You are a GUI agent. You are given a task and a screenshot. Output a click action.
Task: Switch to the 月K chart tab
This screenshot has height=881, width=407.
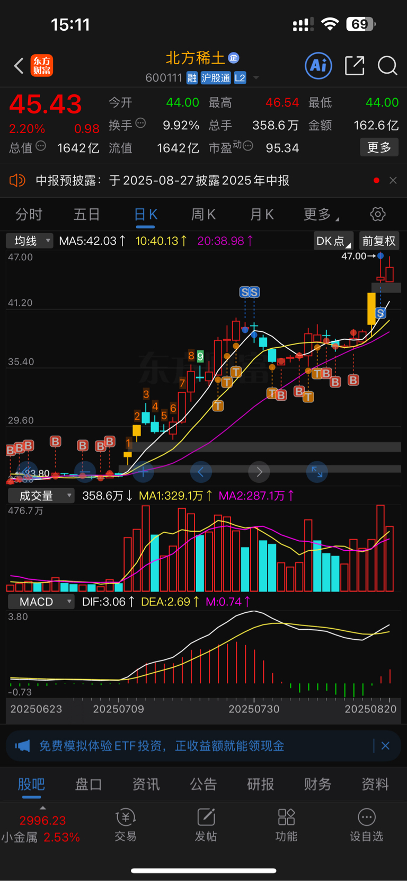(262, 214)
